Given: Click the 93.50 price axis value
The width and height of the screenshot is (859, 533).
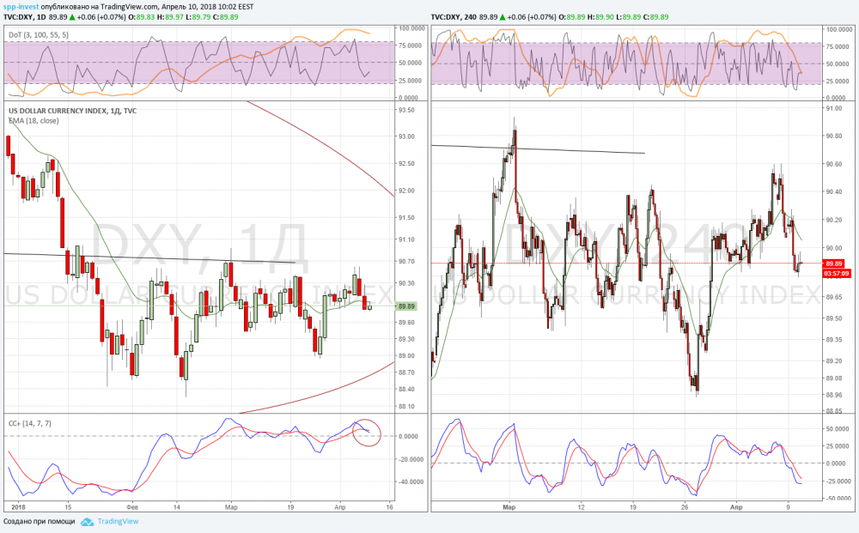Looking at the screenshot, I should click(x=406, y=110).
